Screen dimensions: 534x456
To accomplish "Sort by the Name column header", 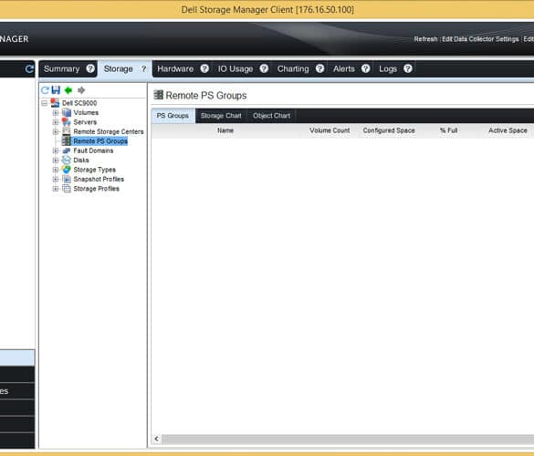I will [225, 130].
